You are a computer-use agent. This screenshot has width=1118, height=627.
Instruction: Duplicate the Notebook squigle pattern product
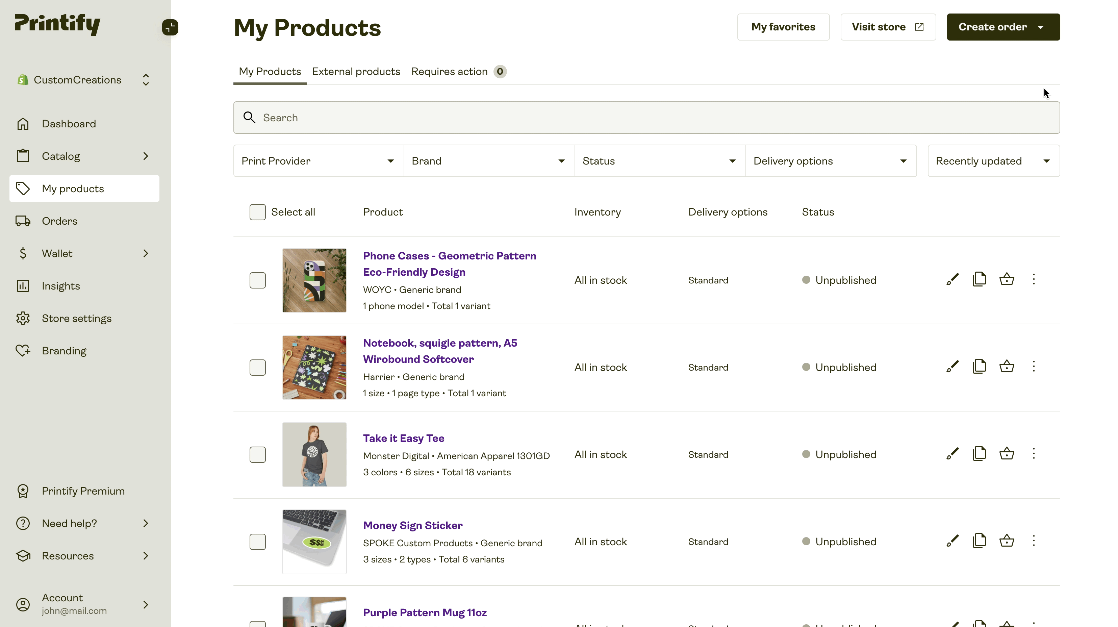click(x=980, y=367)
